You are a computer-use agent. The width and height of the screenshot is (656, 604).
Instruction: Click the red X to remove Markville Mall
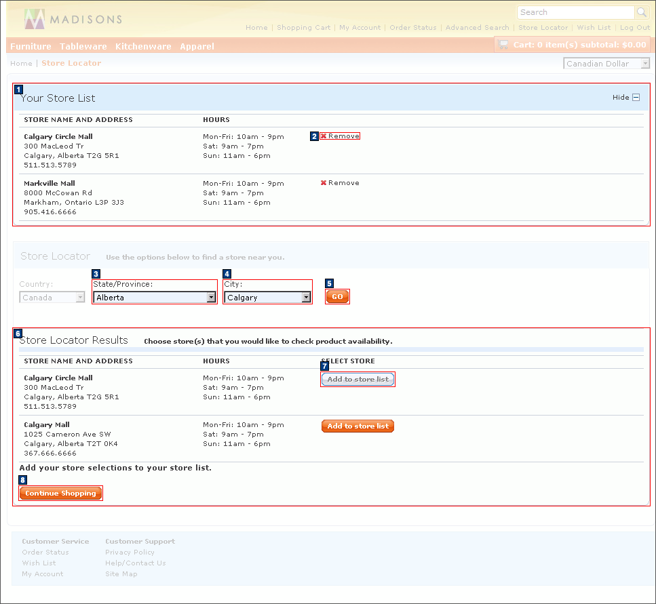(324, 182)
